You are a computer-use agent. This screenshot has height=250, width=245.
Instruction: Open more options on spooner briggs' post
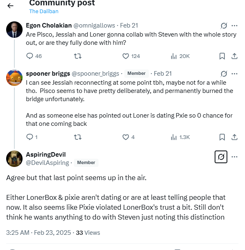[x=234, y=74]
